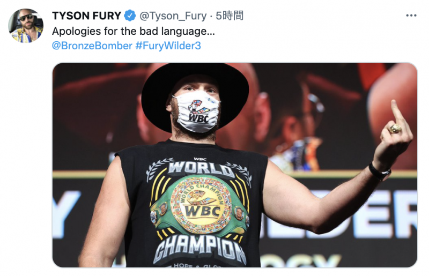Click the white WBC face mask in the photo
This screenshot has width=429, height=276.
(x=197, y=111)
